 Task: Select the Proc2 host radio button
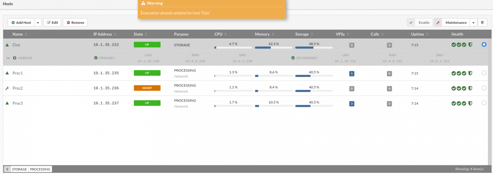[x=484, y=88]
